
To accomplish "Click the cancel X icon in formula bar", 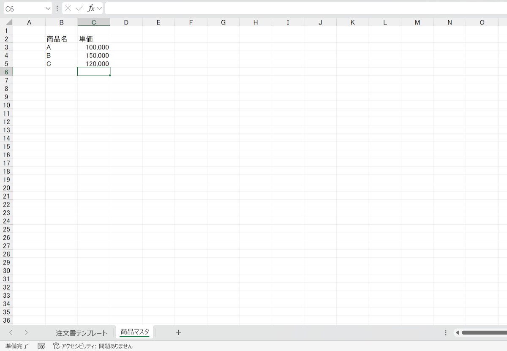I will point(68,8).
